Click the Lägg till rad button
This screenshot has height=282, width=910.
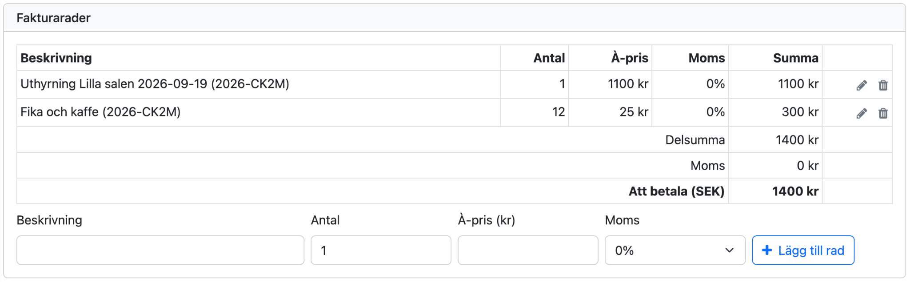pos(803,250)
